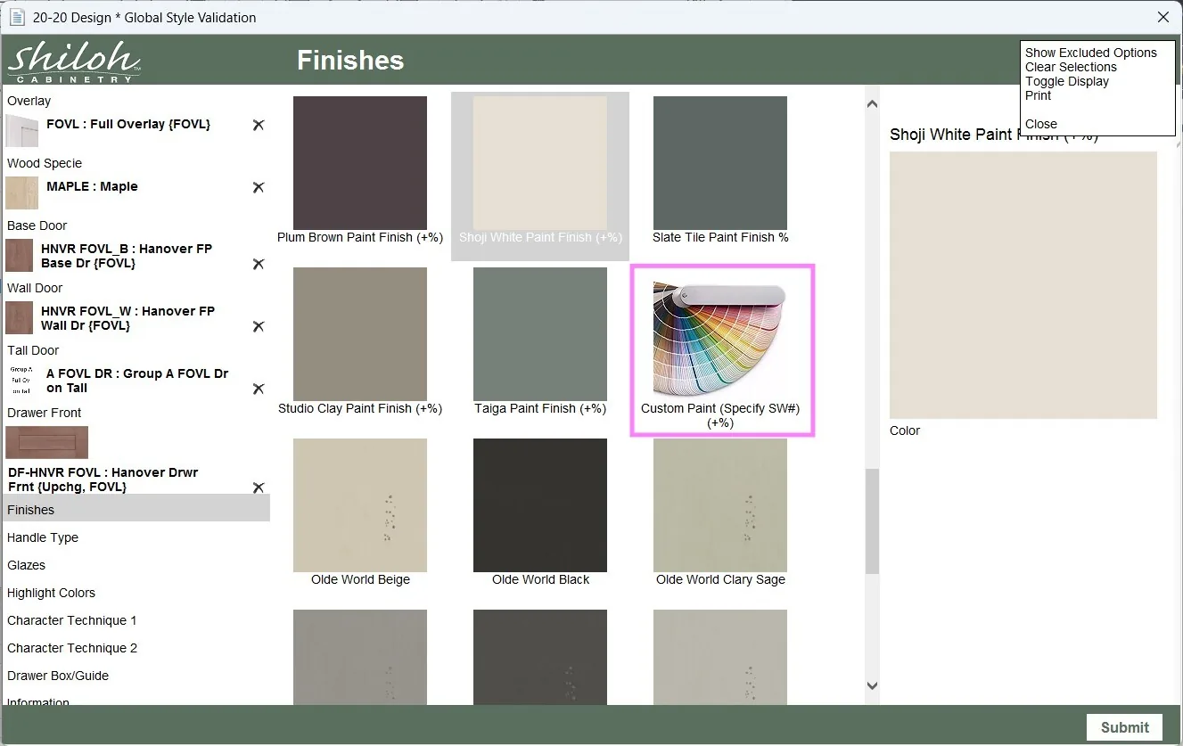This screenshot has width=1183, height=746.
Task: Remove the Full Overlay selection
Action: (x=259, y=125)
